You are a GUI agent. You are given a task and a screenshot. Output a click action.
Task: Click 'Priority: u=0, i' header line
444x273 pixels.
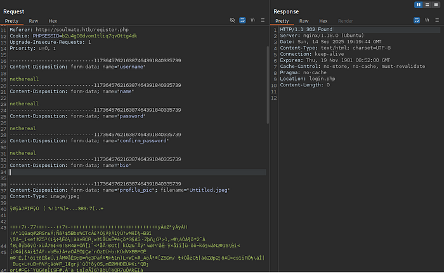[x=33, y=48]
